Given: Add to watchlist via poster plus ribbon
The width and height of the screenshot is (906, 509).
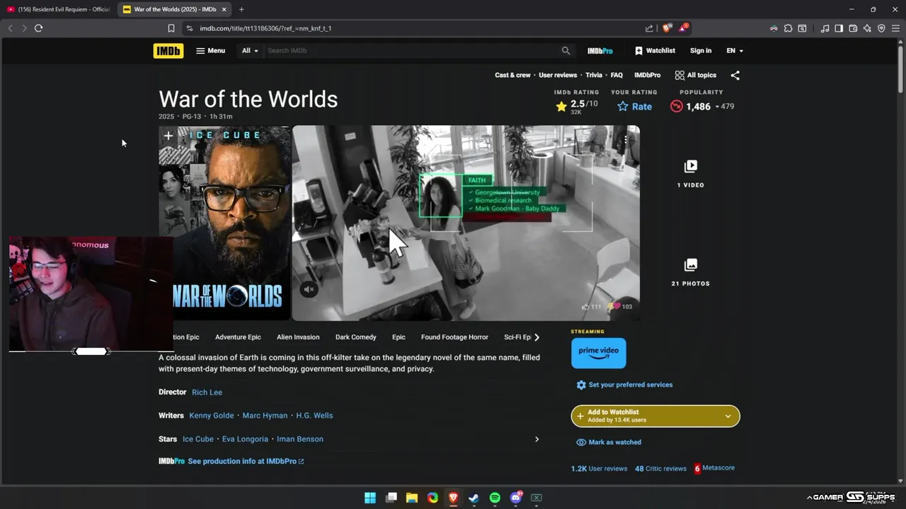Looking at the screenshot, I should pyautogui.click(x=168, y=136).
